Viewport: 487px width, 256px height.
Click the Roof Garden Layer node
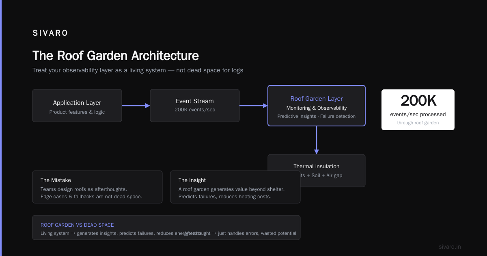tap(317, 106)
